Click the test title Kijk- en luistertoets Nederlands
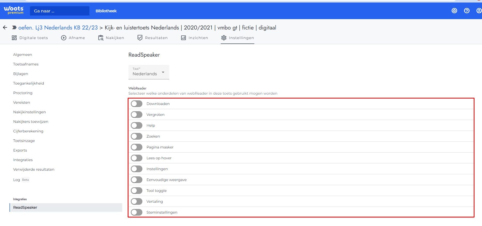The height and width of the screenshot is (226, 482). tap(190, 27)
